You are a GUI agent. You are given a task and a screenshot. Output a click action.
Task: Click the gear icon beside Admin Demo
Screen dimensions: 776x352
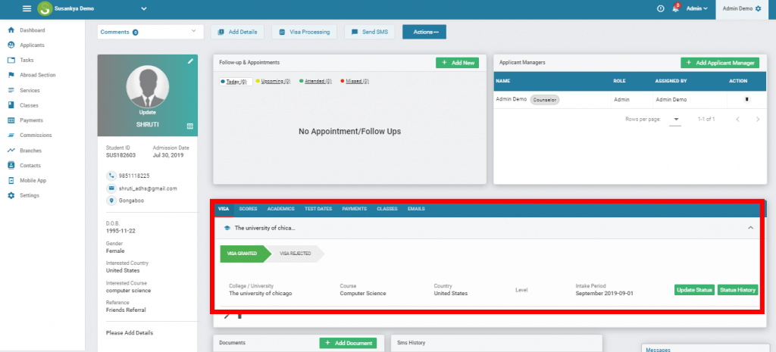click(758, 8)
